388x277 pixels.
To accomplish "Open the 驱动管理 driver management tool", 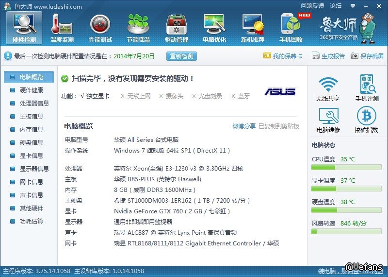I will click(x=176, y=28).
